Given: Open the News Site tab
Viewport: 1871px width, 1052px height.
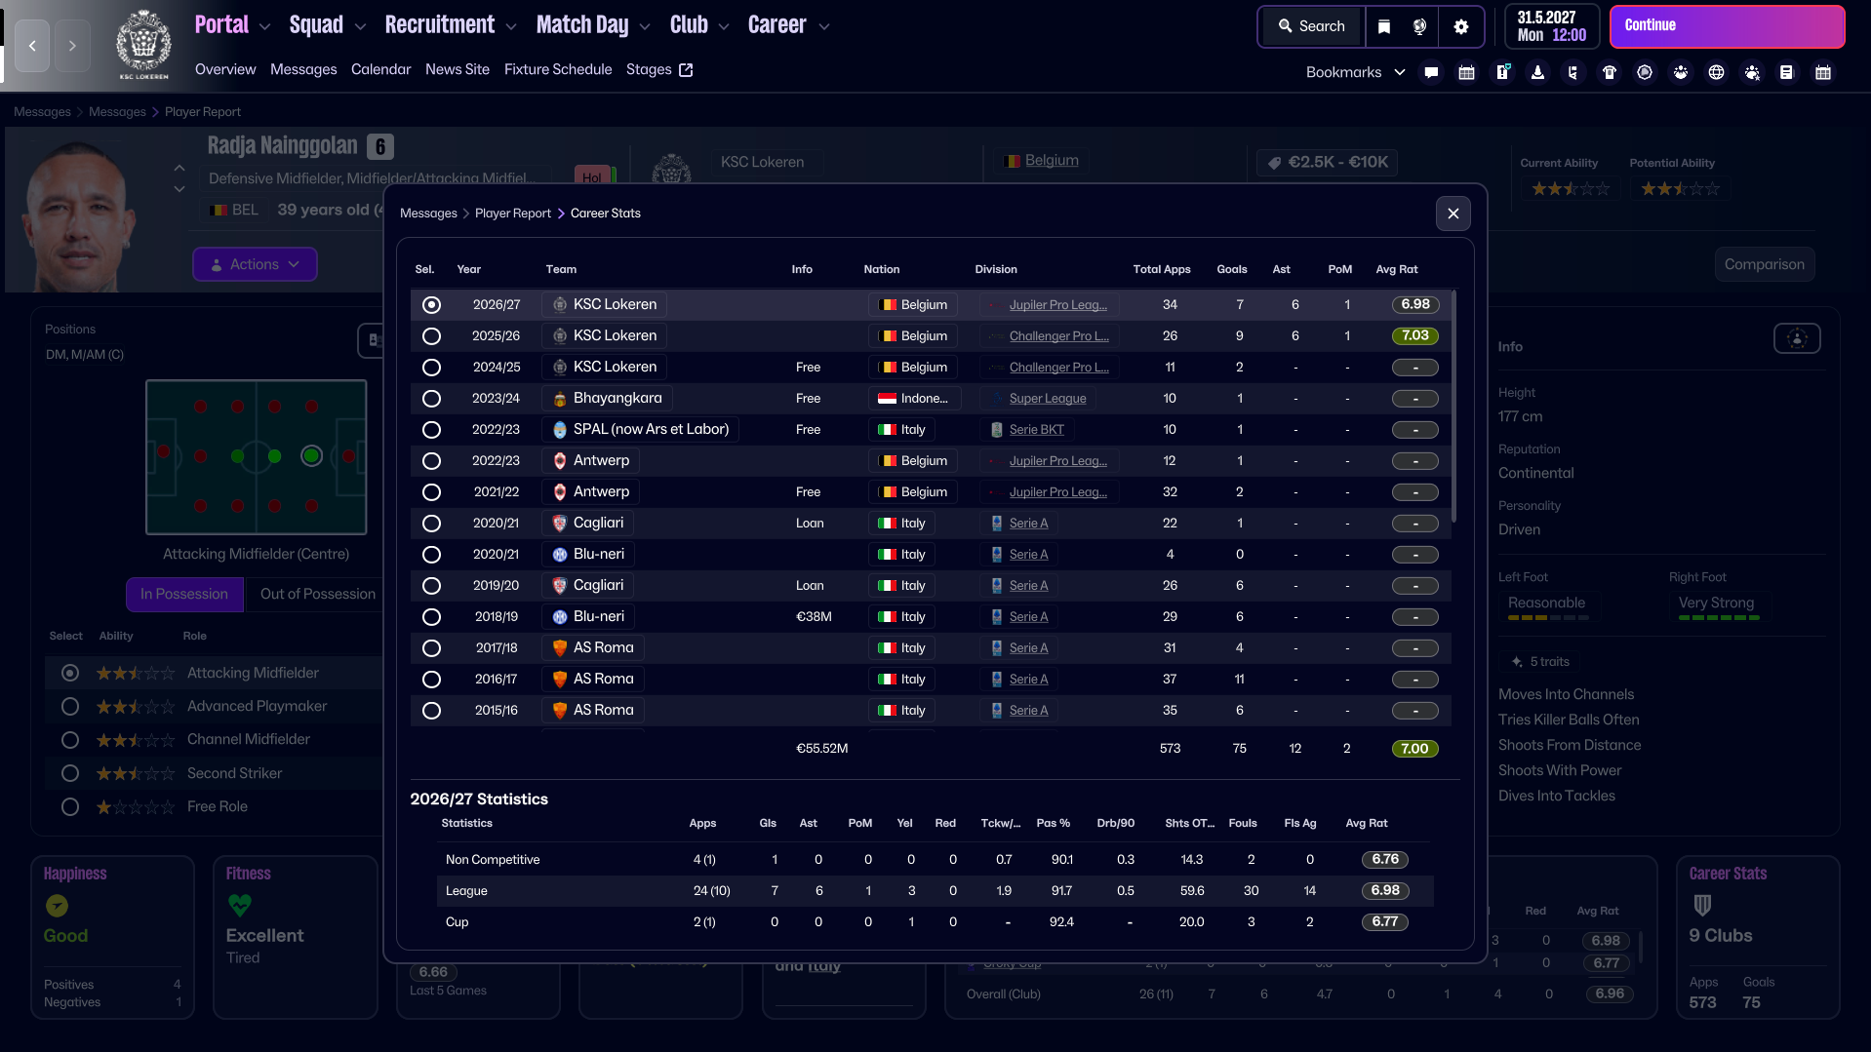Looking at the screenshot, I should click(x=458, y=69).
